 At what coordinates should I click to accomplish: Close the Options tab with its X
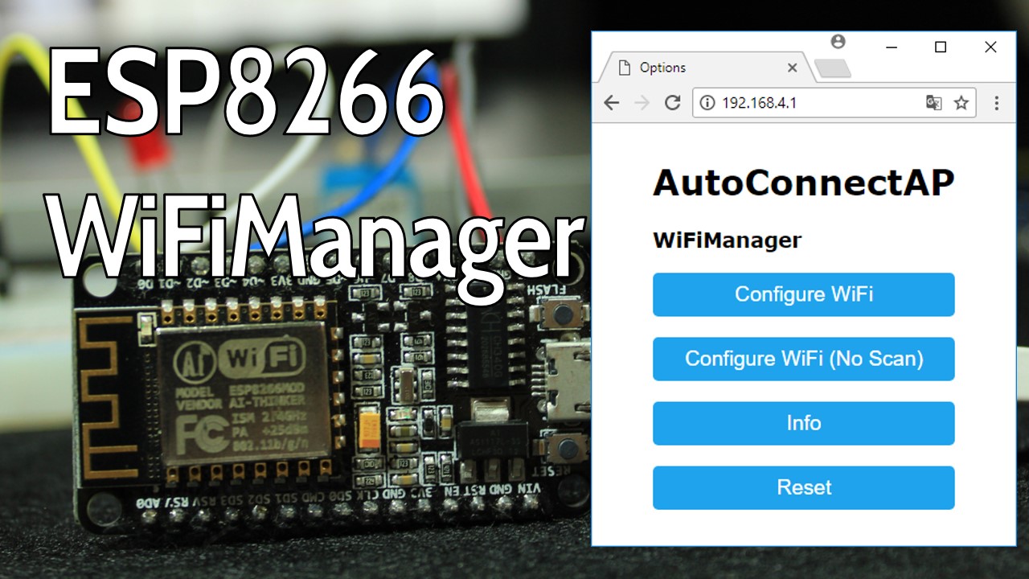point(793,68)
